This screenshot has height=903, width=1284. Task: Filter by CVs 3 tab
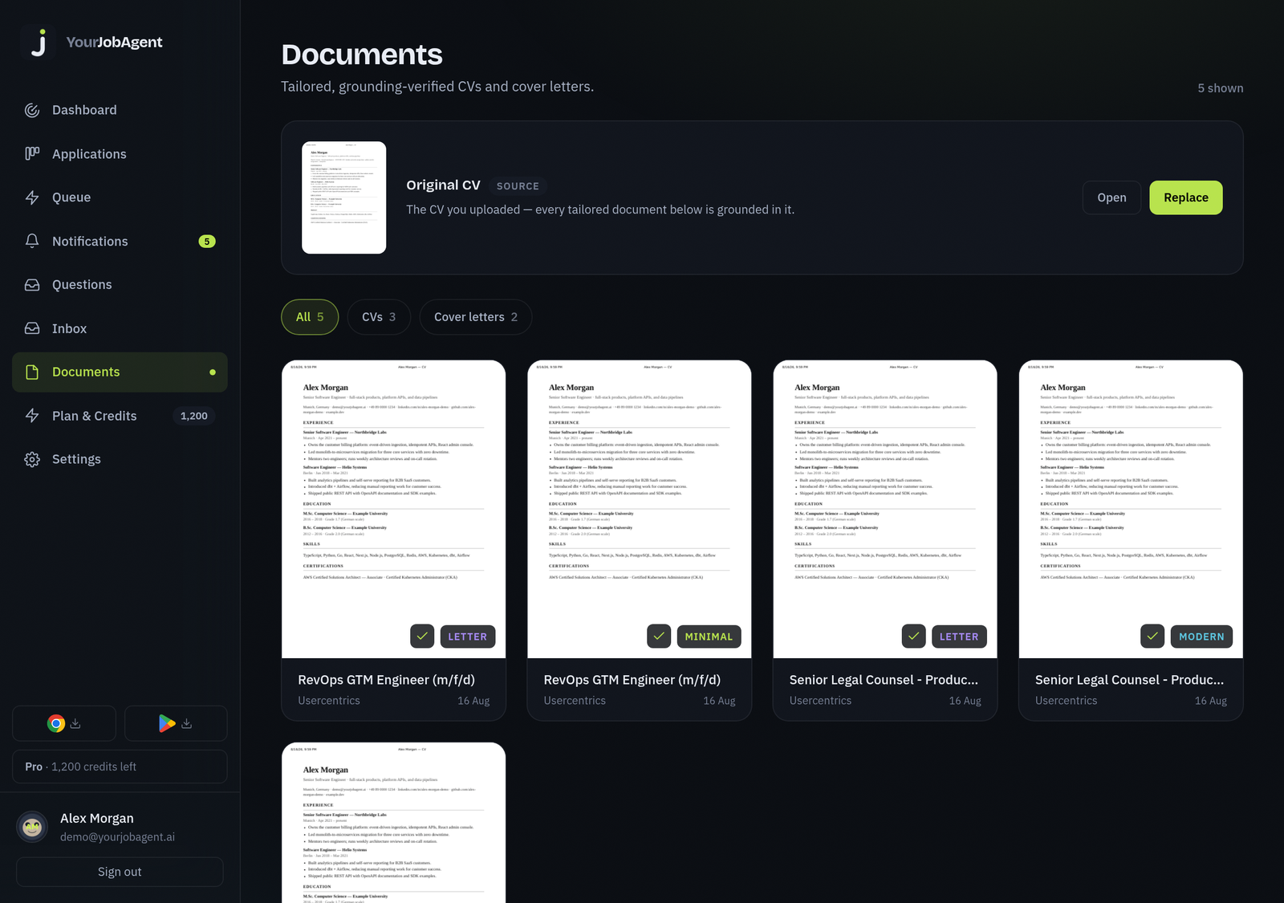pyautogui.click(x=379, y=317)
